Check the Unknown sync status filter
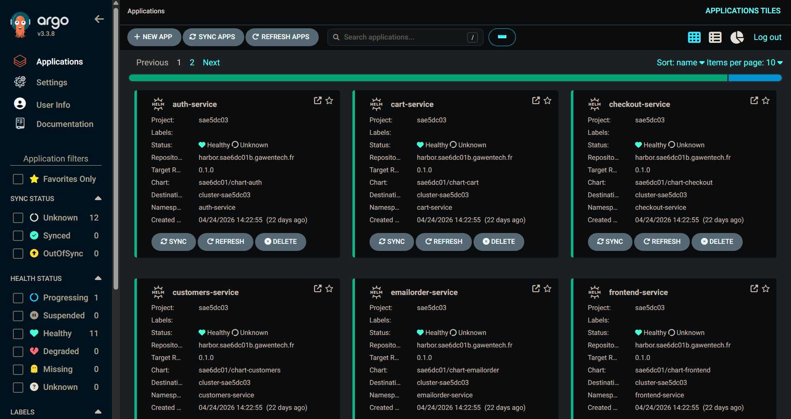Image resolution: width=791 pixels, height=419 pixels. point(18,218)
